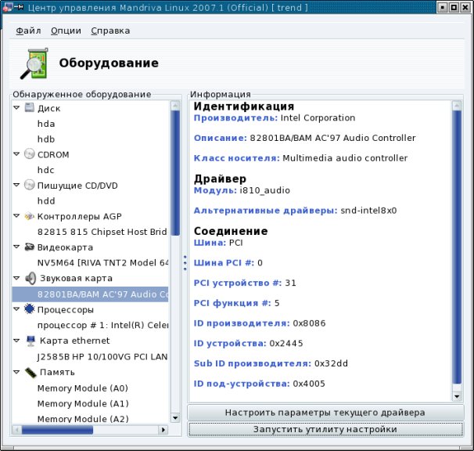The height and width of the screenshot is (451, 474).
Task: Select Memory Module (A2) entry
Action: pos(83,419)
